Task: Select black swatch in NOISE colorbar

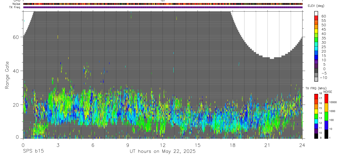Action: 326,134
